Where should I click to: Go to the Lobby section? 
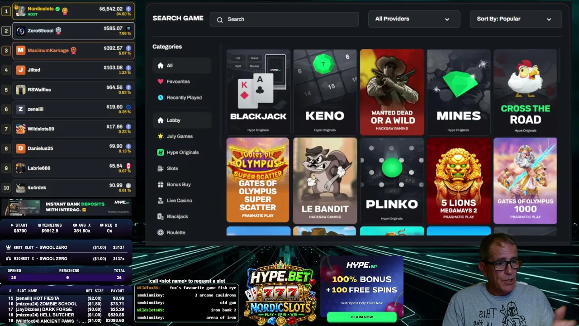(x=182, y=120)
